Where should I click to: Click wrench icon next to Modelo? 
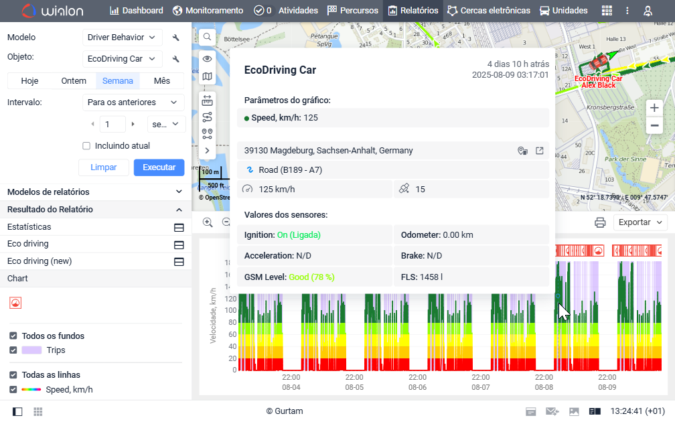point(175,38)
